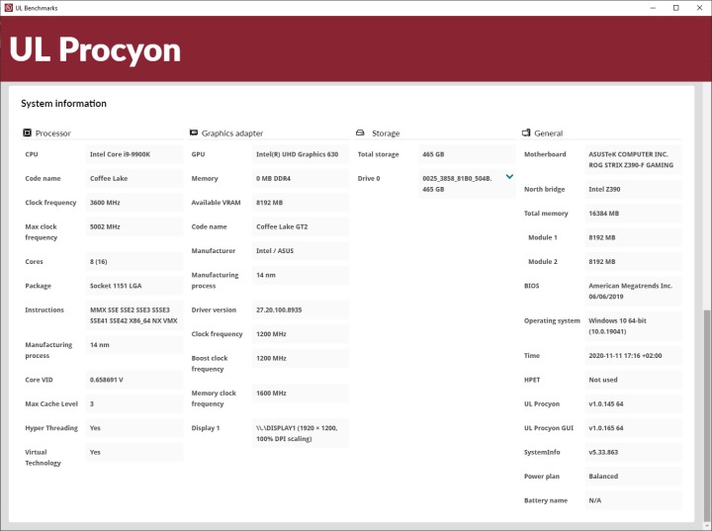Click the vertical scrollbar thumb
This screenshot has height=531, width=712.
pos(706,415)
